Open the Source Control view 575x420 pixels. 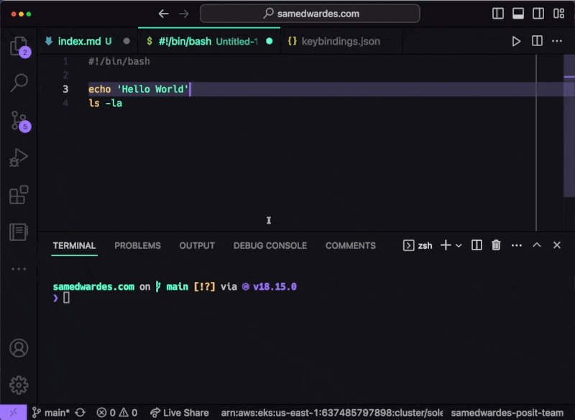click(x=19, y=121)
